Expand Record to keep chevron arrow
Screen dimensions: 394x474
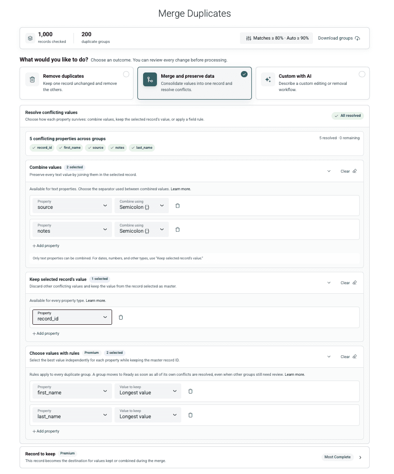tap(360, 457)
